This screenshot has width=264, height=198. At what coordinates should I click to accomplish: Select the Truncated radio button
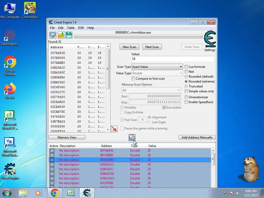[186, 86]
